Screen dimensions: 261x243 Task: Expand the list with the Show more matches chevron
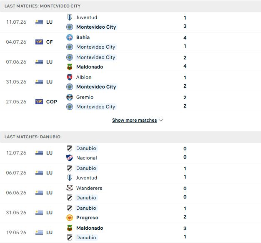161,120
